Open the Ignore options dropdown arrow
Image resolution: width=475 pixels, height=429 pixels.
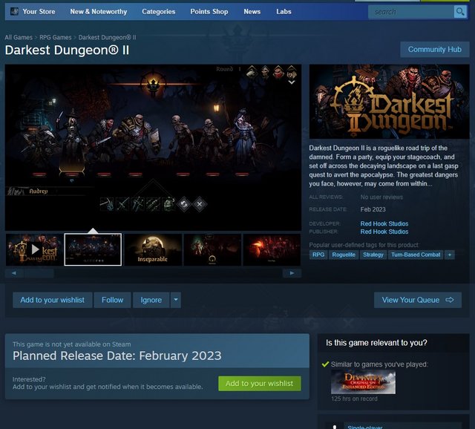[176, 300]
